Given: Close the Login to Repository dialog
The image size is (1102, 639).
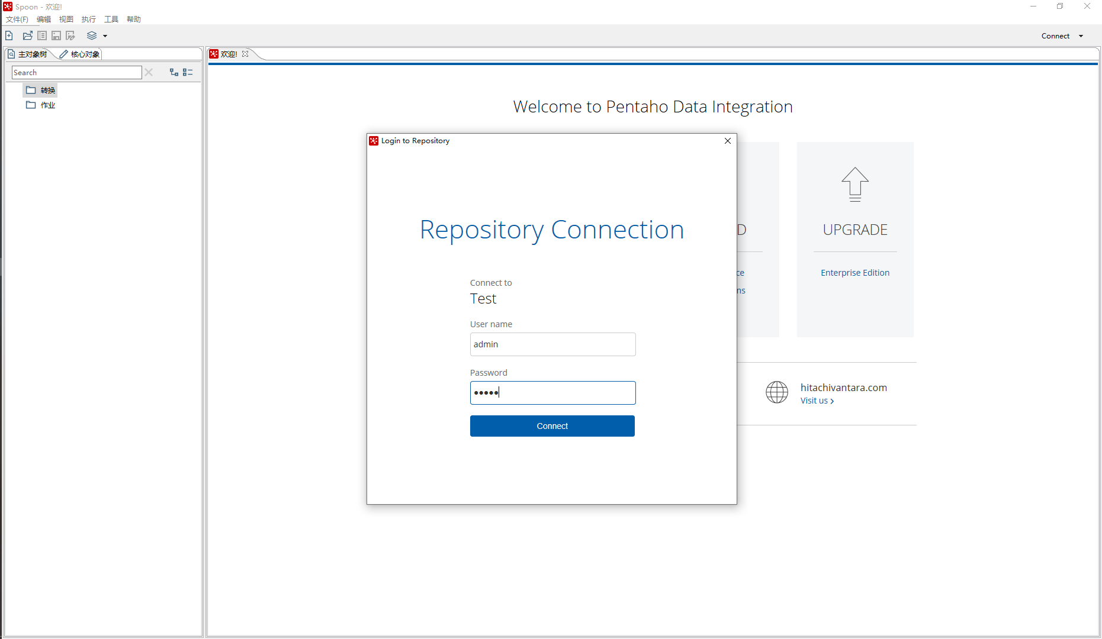Looking at the screenshot, I should pyautogui.click(x=728, y=141).
